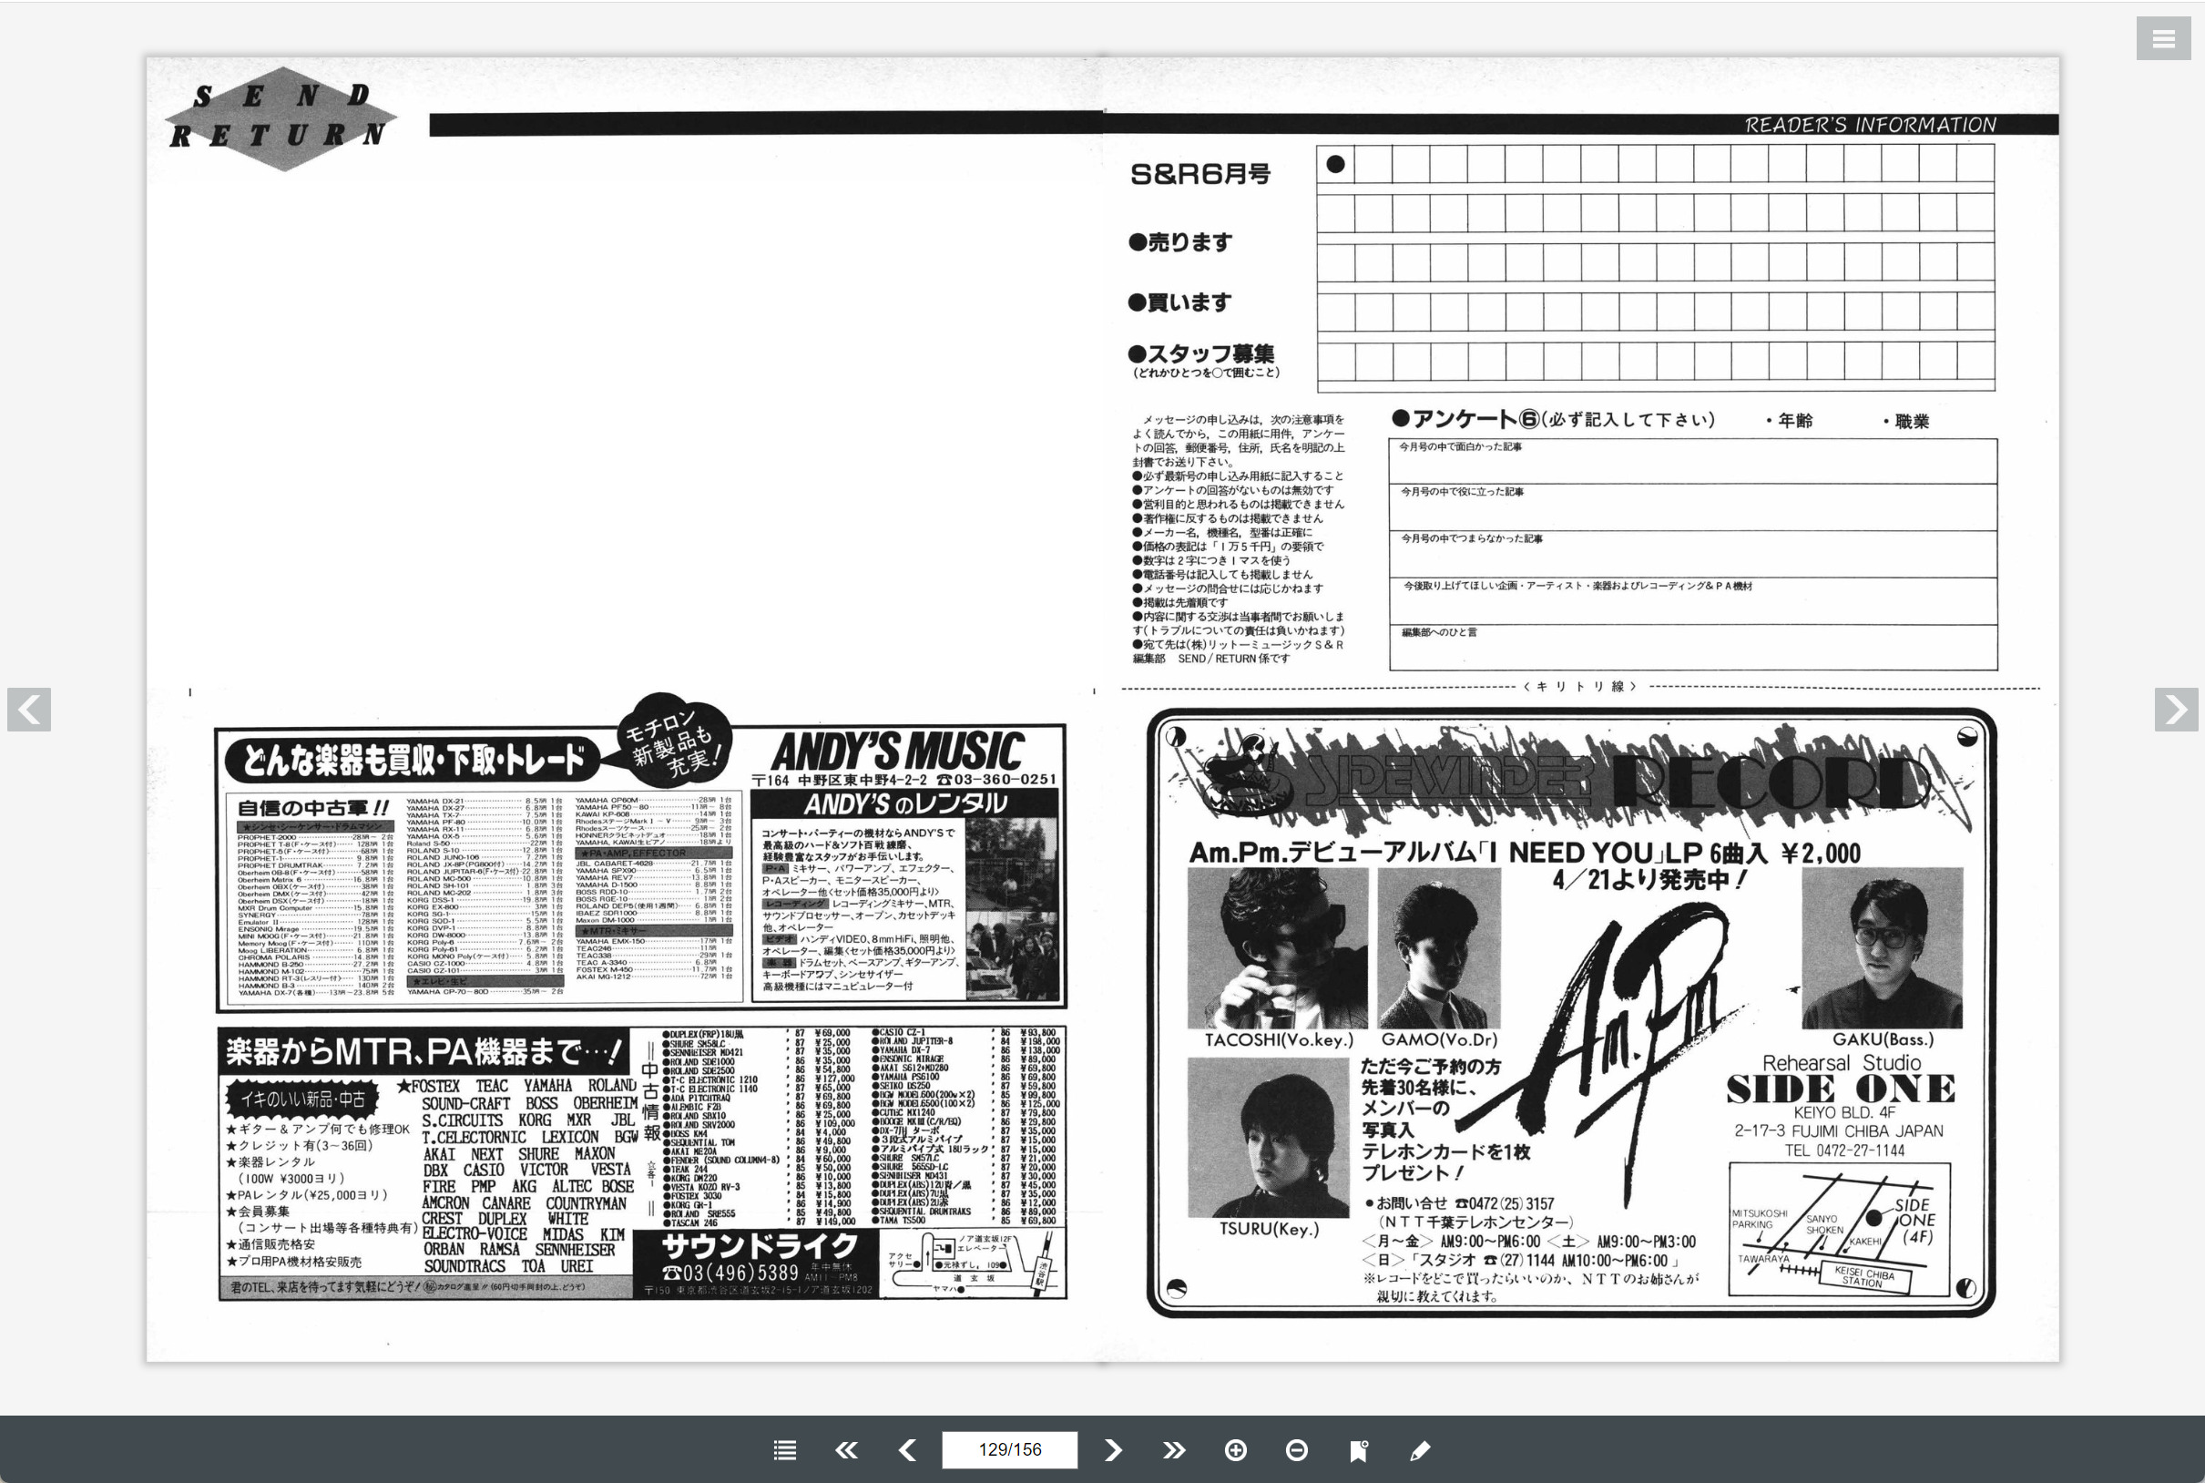Zoom out with the minus magnifier icon
The width and height of the screenshot is (2205, 1483).
pos(1297,1450)
